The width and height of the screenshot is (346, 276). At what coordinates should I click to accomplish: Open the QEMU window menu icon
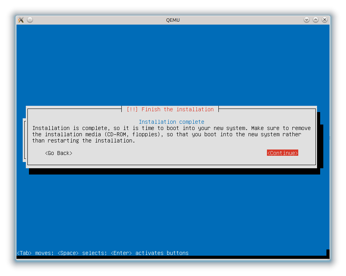[x=21, y=20]
